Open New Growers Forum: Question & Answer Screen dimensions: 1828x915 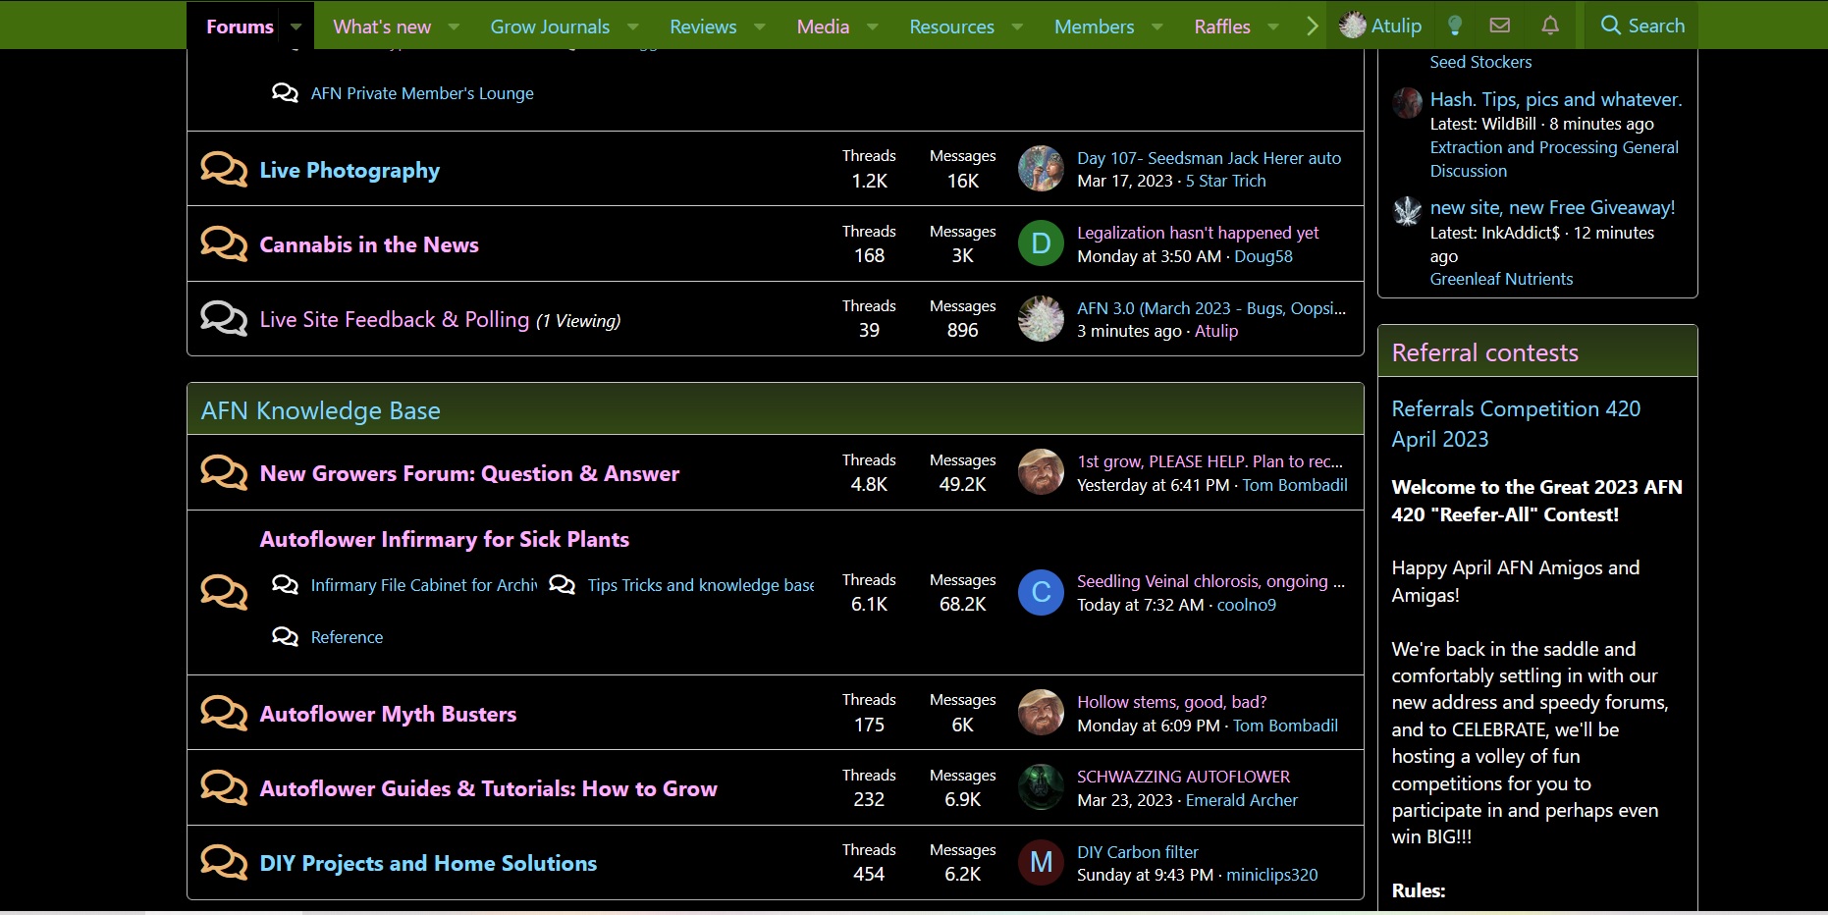(x=469, y=473)
